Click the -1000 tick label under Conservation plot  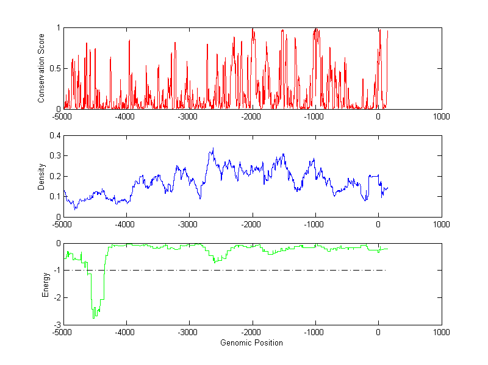click(x=314, y=116)
